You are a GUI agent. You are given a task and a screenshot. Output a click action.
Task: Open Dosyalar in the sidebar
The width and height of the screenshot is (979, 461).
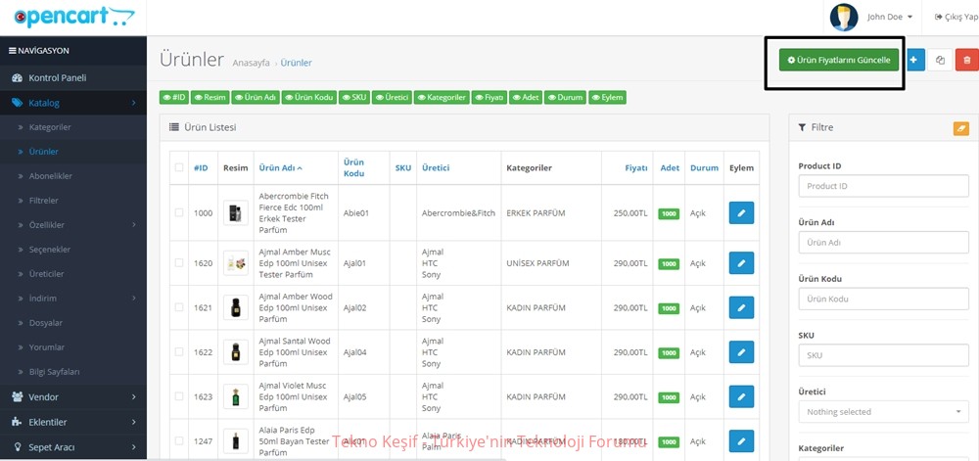coord(46,323)
